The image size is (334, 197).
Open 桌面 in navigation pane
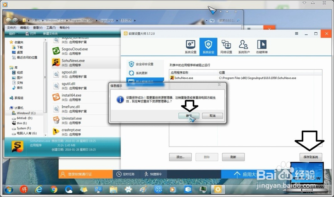tap(17, 52)
